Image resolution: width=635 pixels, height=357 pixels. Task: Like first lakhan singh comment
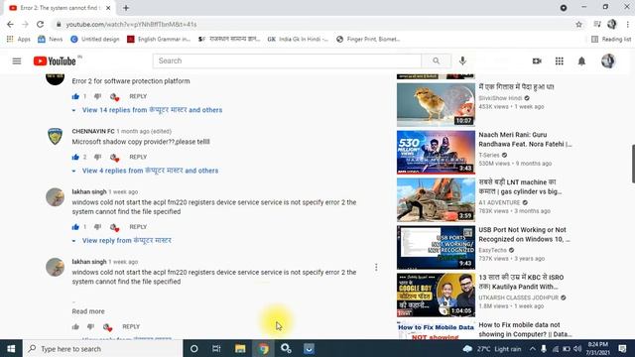tap(75, 227)
